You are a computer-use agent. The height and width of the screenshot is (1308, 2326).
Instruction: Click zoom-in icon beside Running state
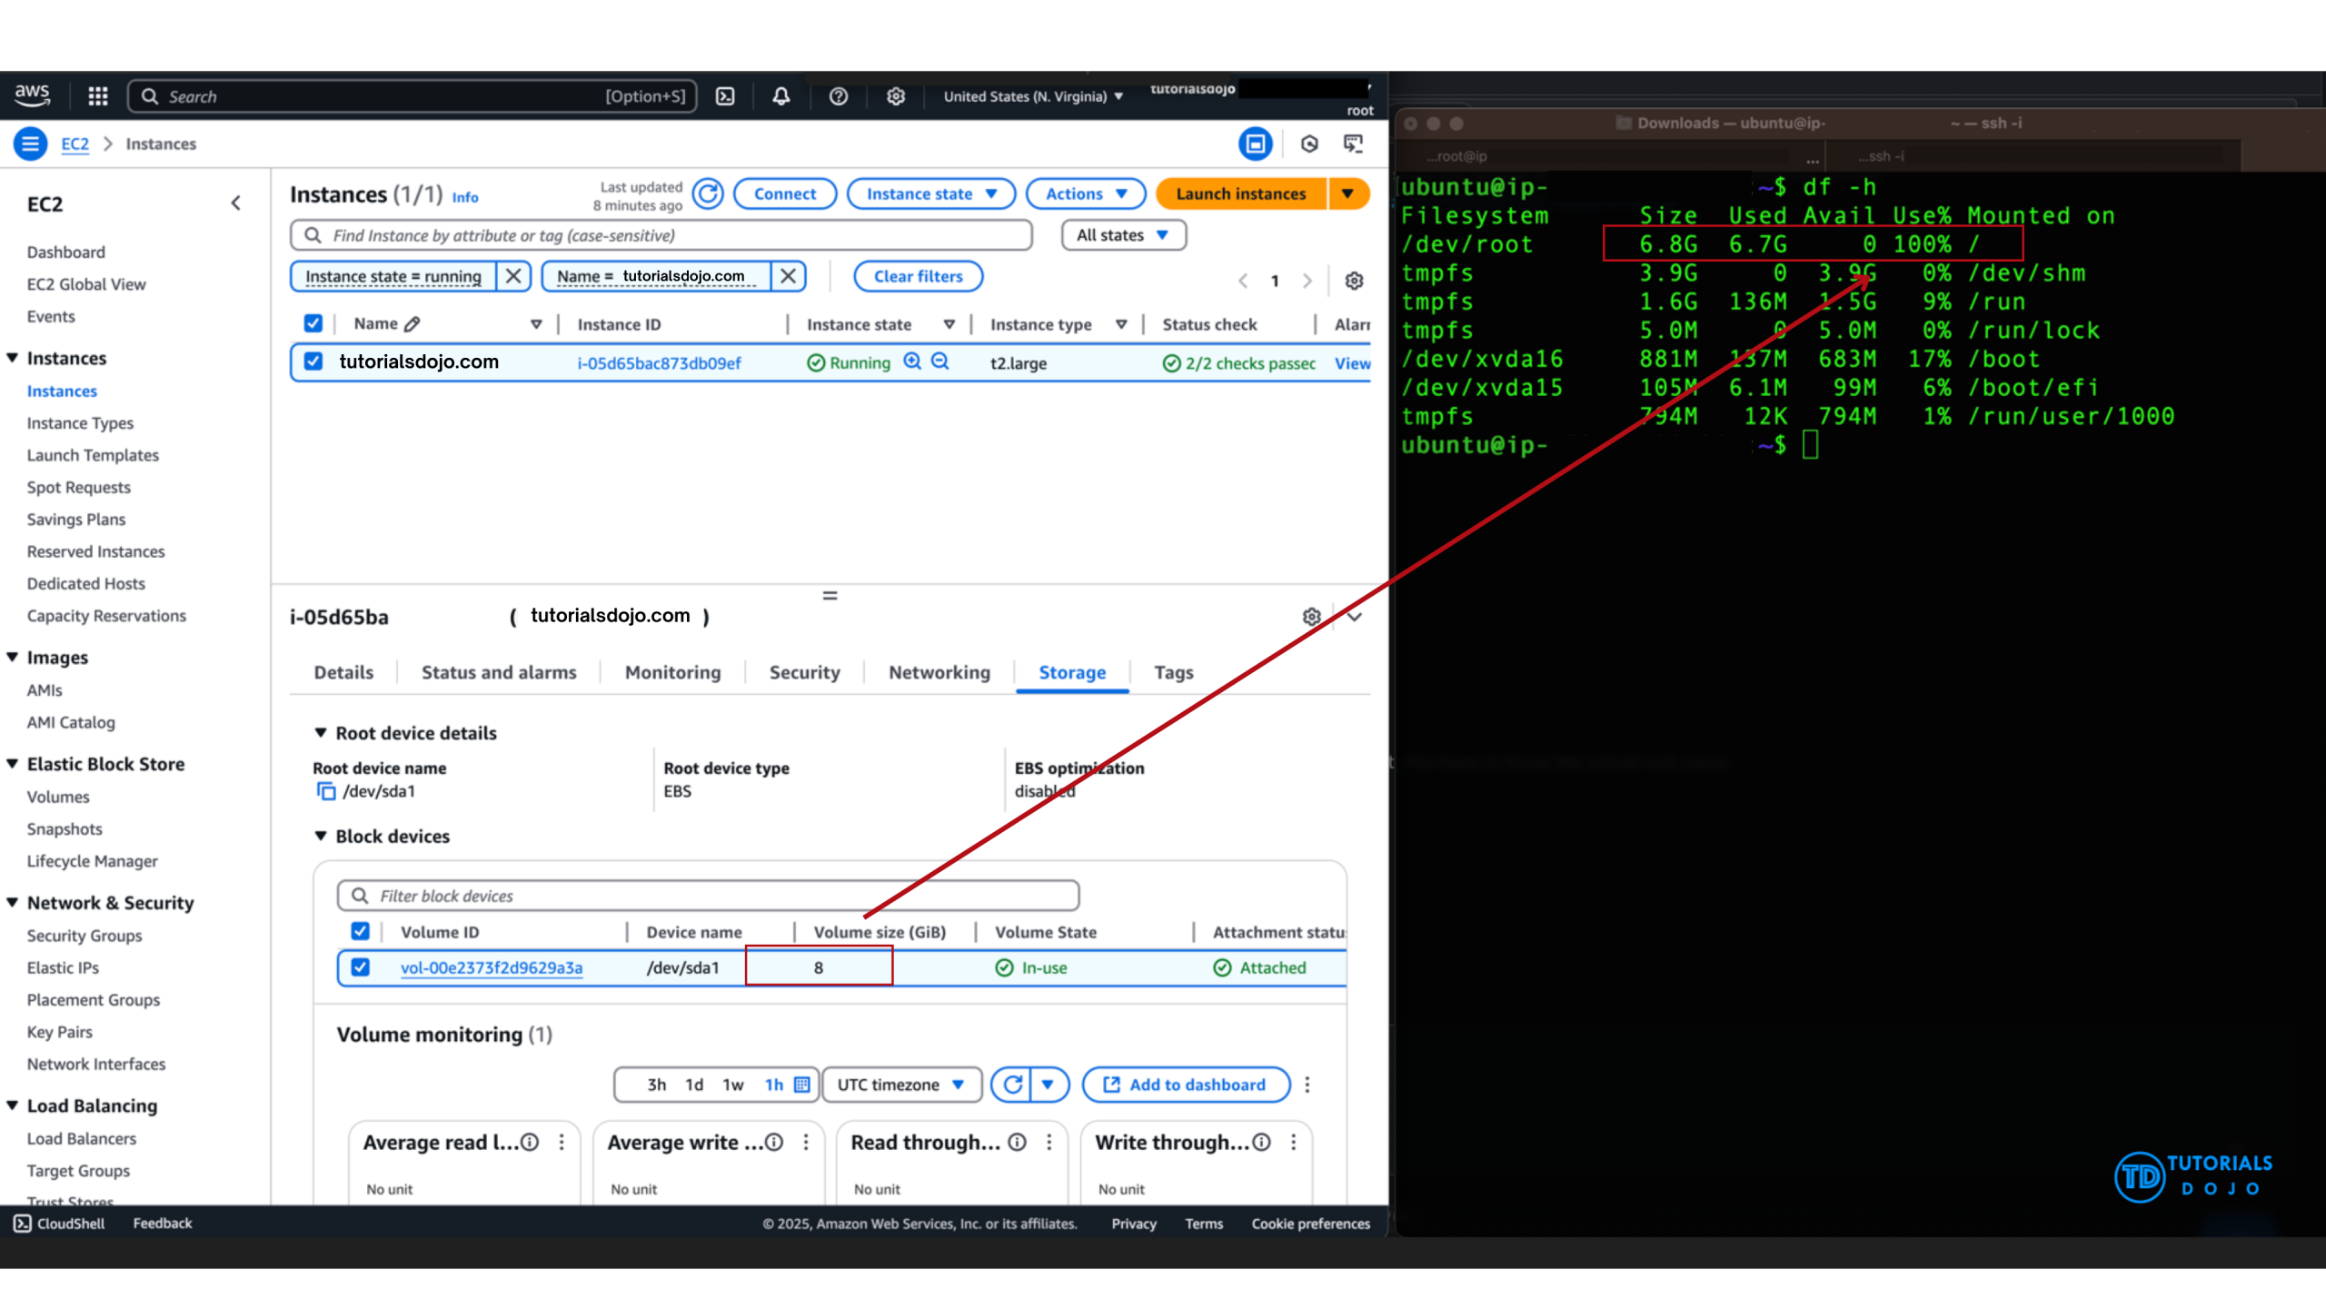click(912, 362)
